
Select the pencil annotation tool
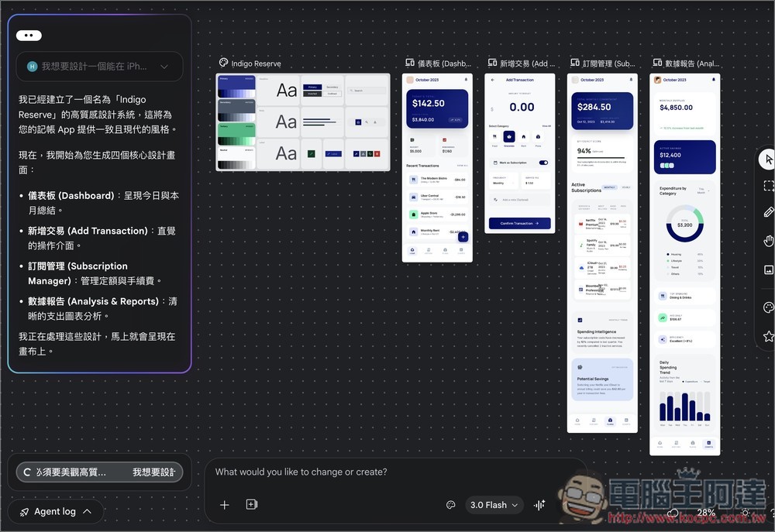pyautogui.click(x=766, y=212)
